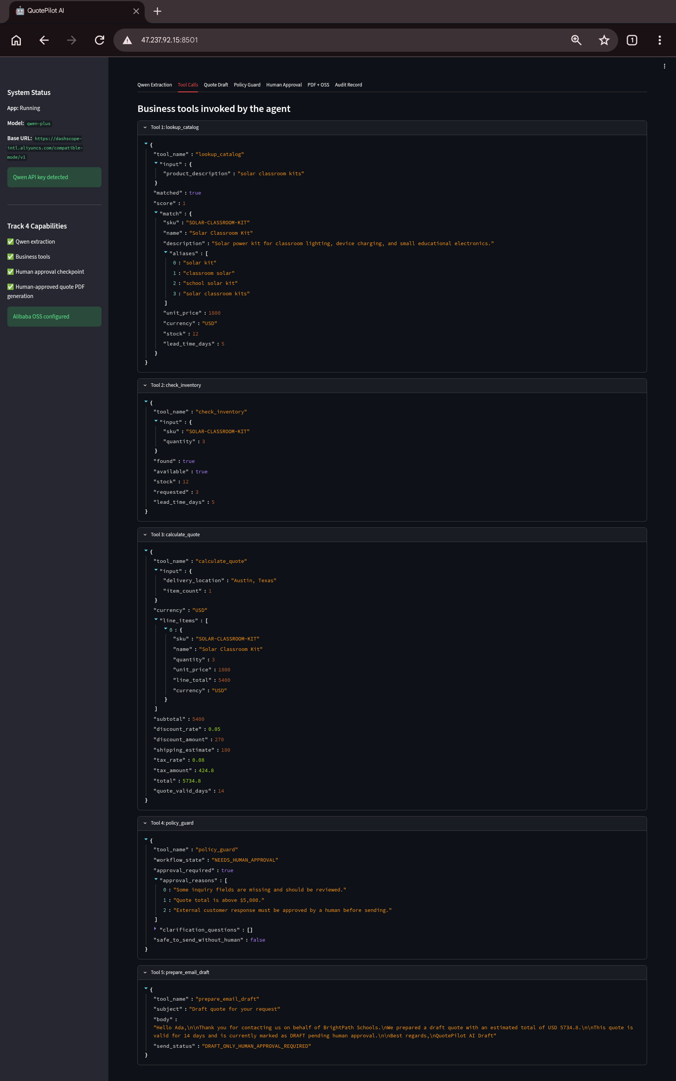The image size is (676, 1081).
Task: Click the Human-approved quote PDF generation item
Action: [x=46, y=291]
